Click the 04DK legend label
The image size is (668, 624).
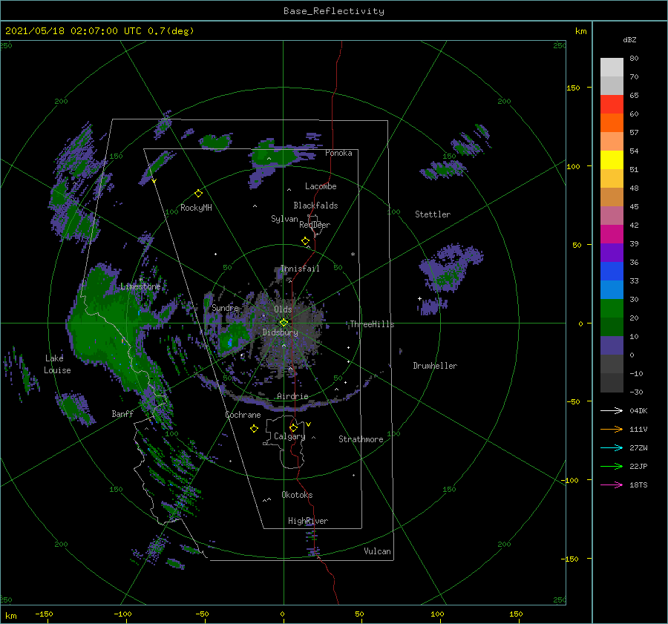point(638,410)
